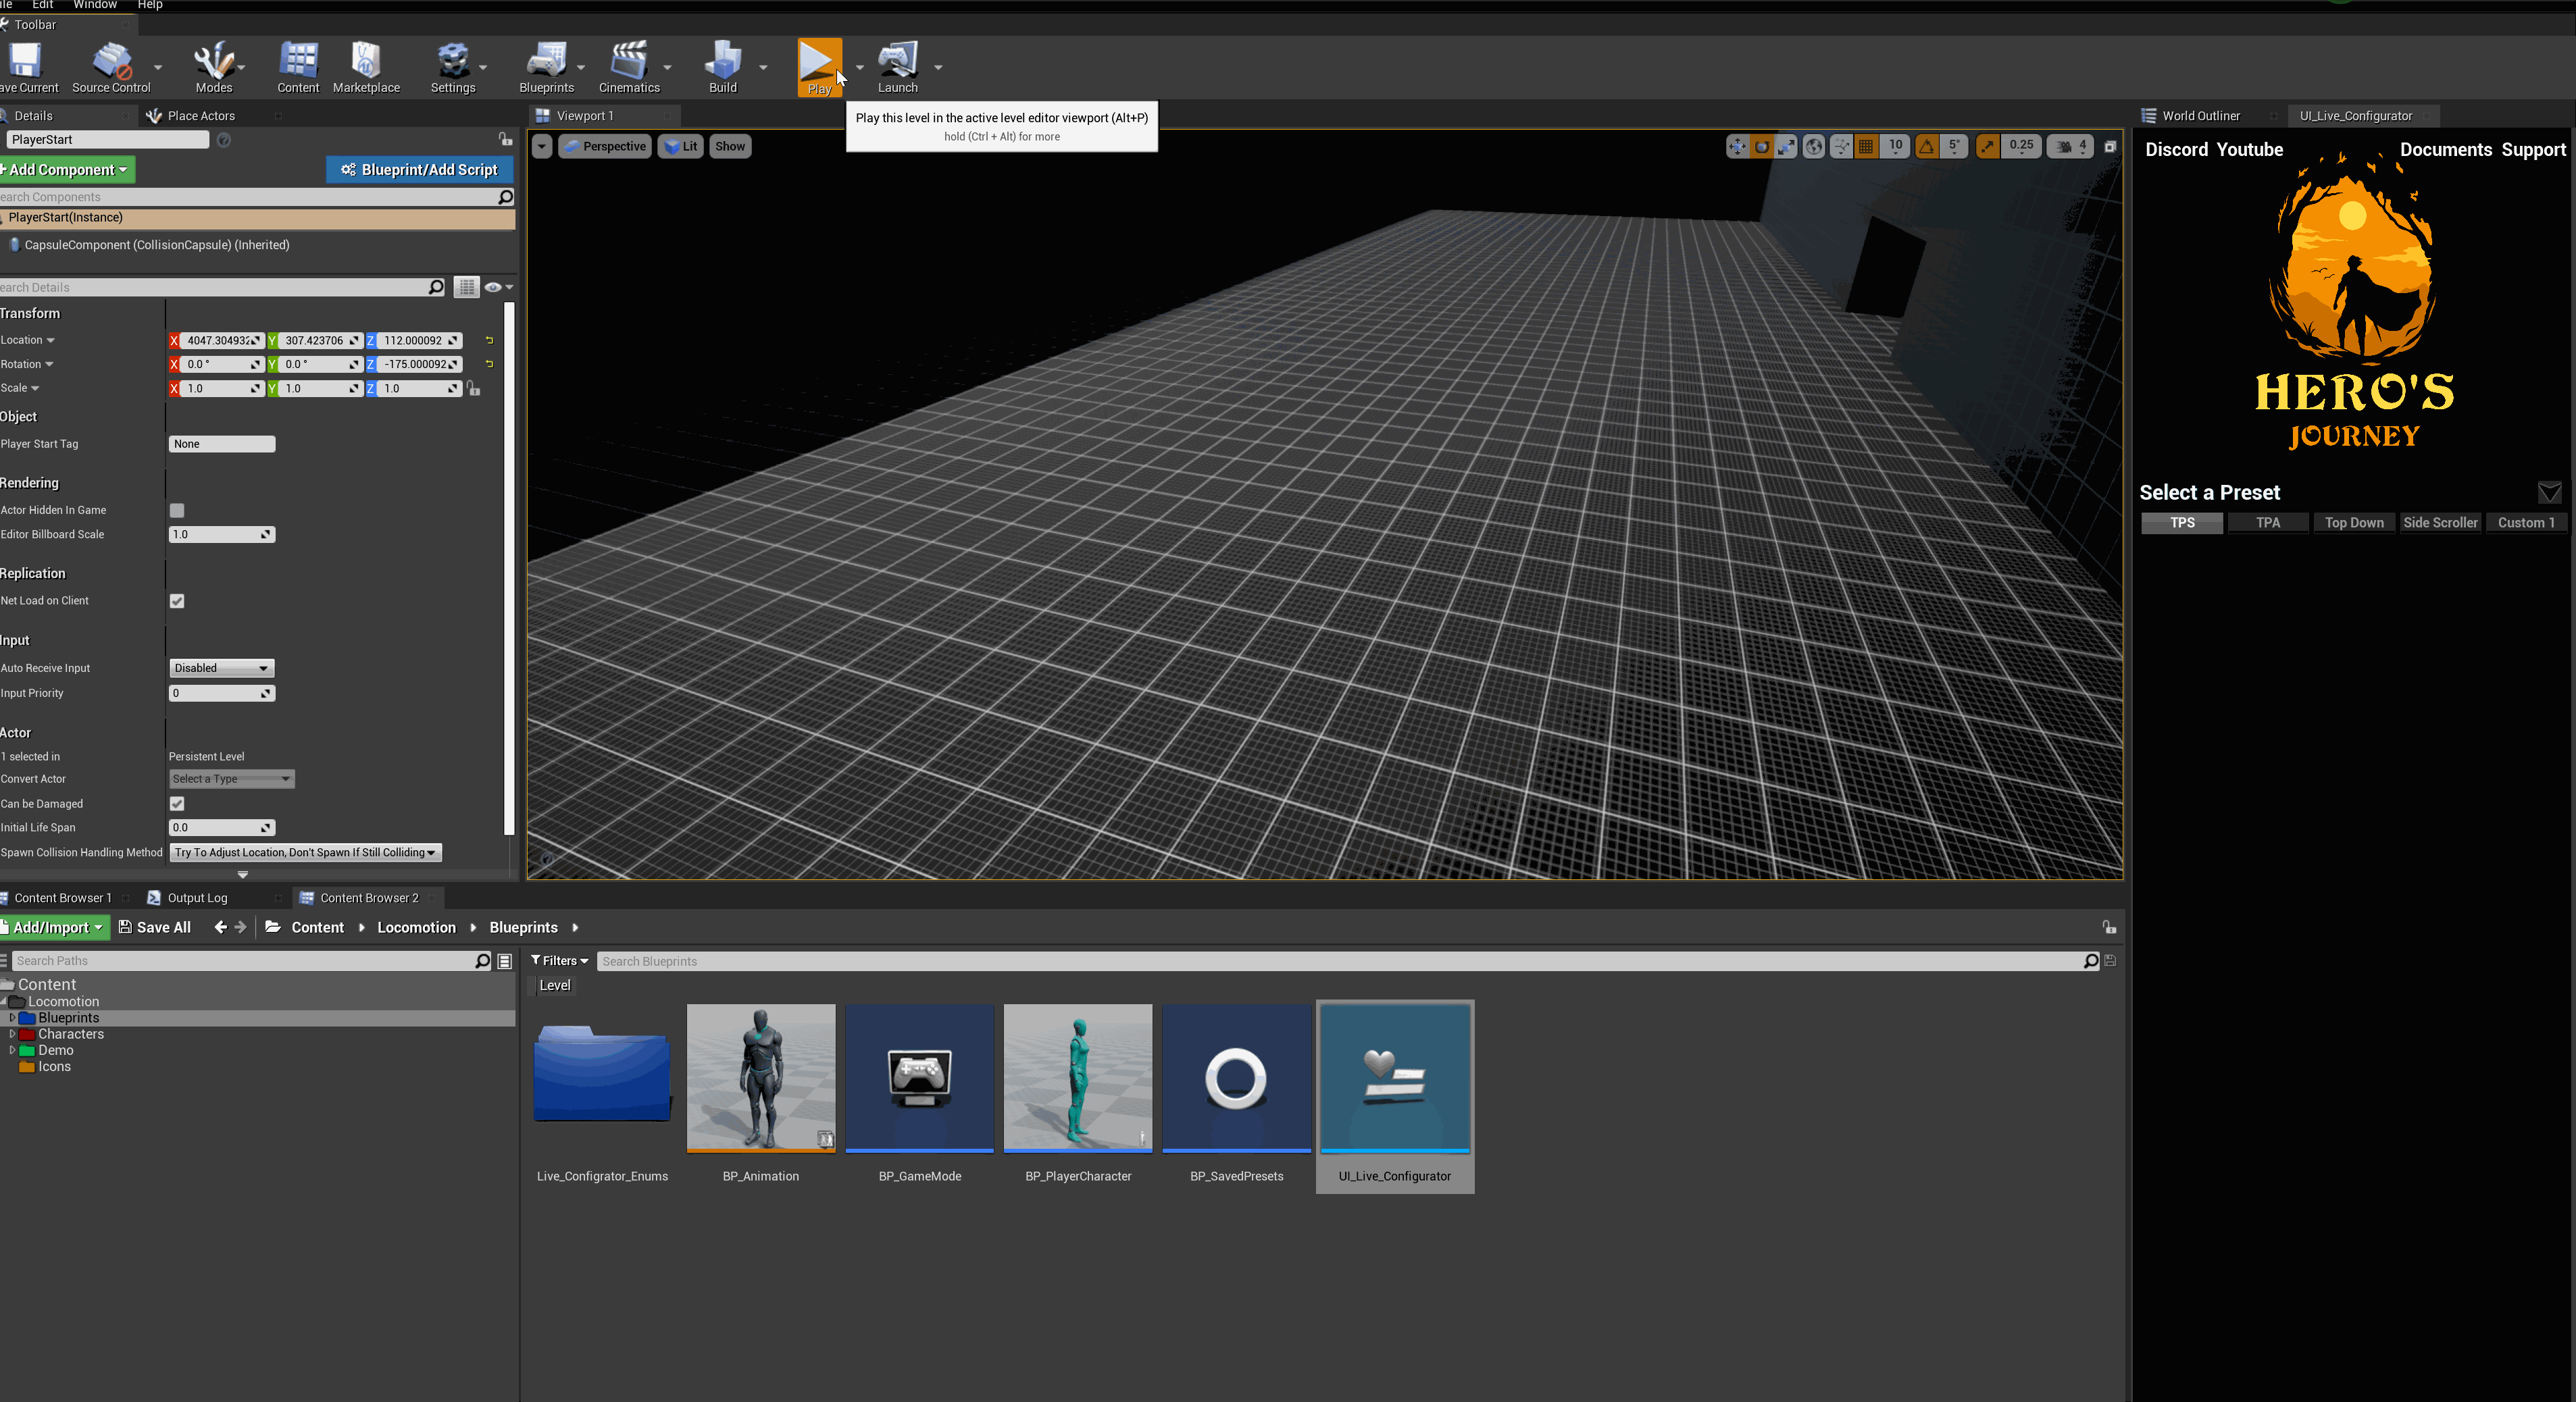Switch to the Place Actors tab
The width and height of the screenshot is (2576, 1402).
200,116
